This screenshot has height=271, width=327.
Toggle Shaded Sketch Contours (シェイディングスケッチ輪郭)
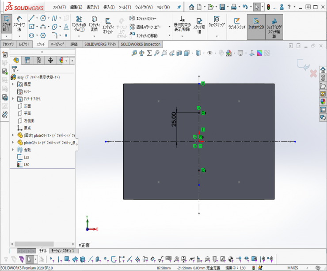pos(274,24)
